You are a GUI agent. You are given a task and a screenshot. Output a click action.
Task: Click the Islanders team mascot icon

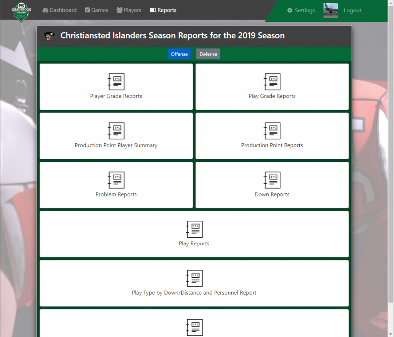(49, 36)
